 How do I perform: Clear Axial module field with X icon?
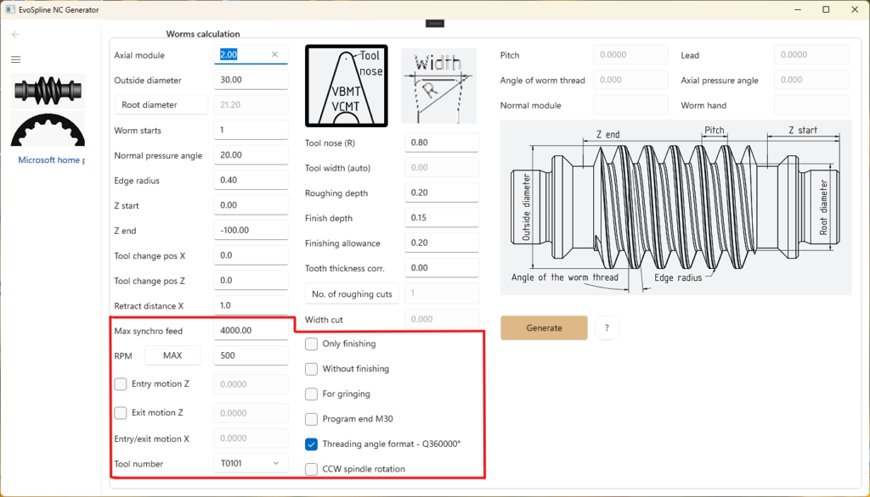274,55
